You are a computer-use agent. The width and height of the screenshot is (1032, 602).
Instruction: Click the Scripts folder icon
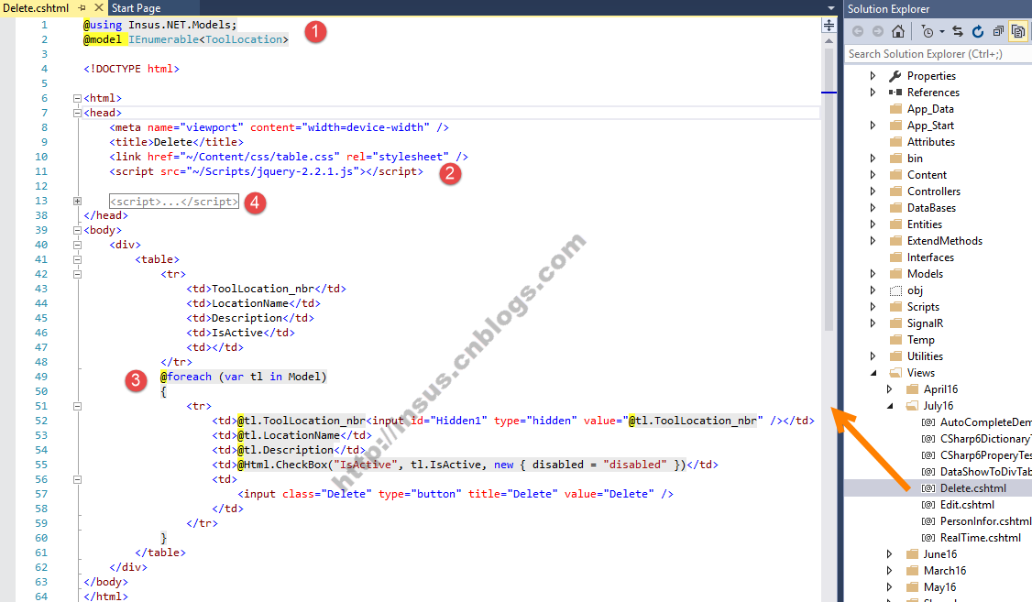[x=895, y=307]
